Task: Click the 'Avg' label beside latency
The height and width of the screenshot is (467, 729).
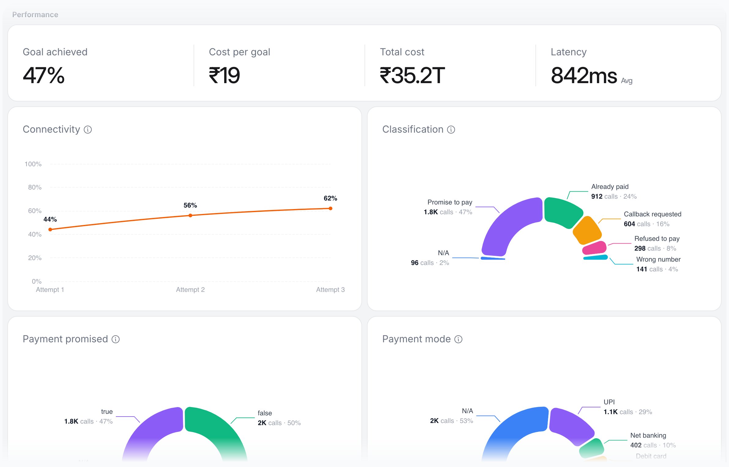Action: (627, 81)
